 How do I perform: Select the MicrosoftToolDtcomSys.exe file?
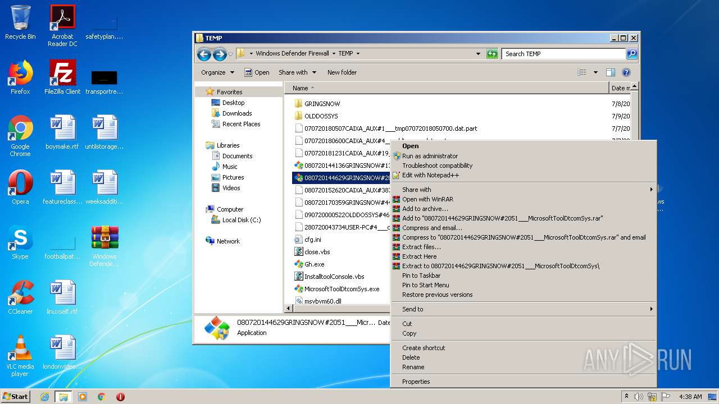(x=336, y=289)
